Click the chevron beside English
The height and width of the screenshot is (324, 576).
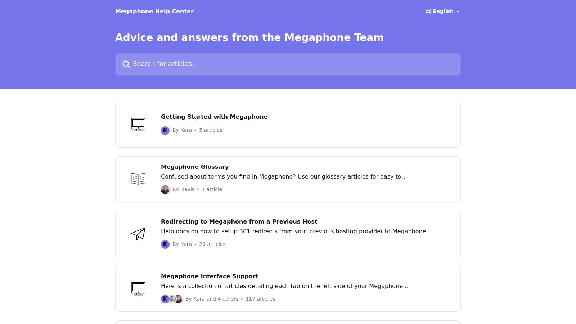point(458,11)
